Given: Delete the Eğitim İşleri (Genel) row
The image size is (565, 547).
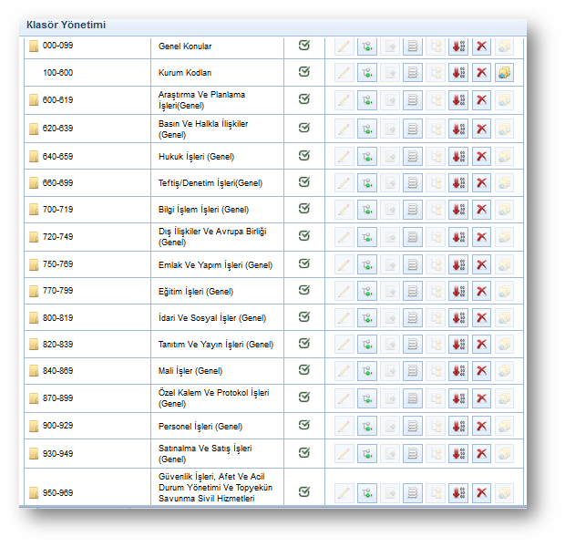Looking at the screenshot, I should tap(481, 292).
